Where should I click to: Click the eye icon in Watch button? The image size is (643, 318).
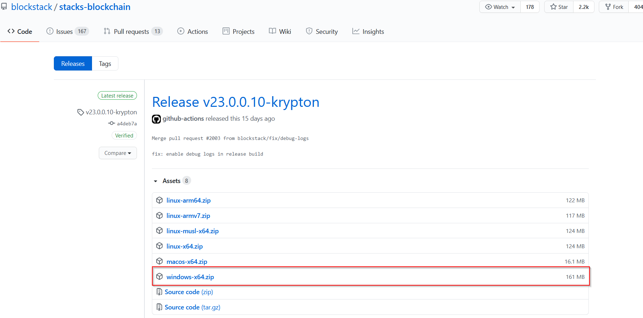point(489,7)
